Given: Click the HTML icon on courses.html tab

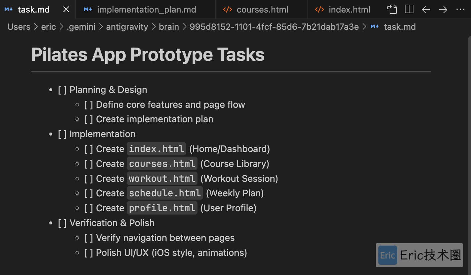Looking at the screenshot, I should 228,10.
